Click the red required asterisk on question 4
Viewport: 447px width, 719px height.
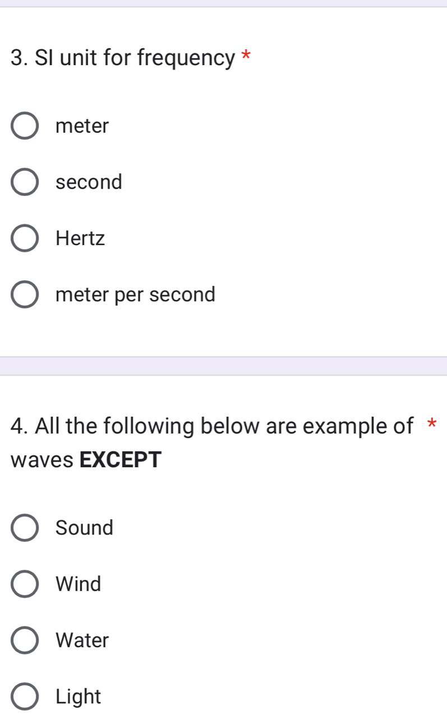click(431, 423)
